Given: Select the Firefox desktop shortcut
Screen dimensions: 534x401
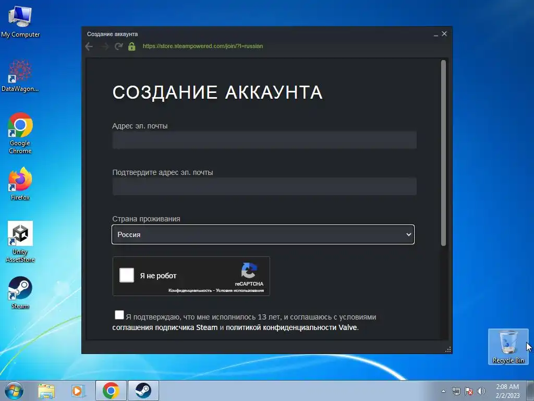Looking at the screenshot, I should tap(20, 184).
